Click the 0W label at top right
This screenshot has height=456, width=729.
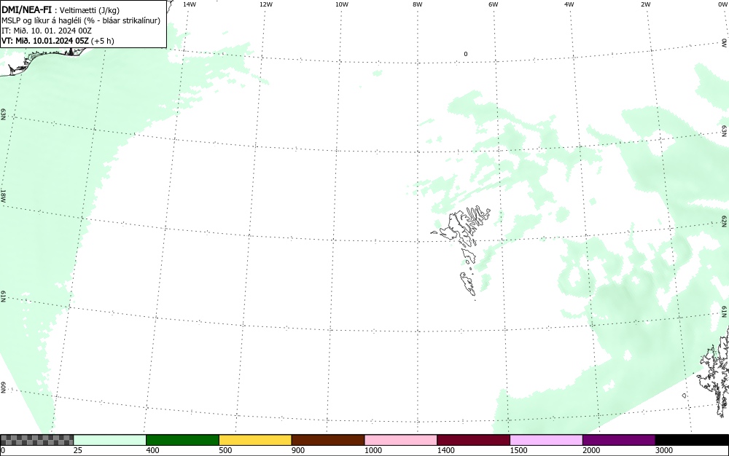pos(722,4)
